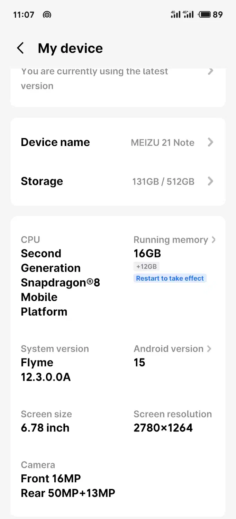Expand the Device name chevron
Viewport: 236px width, 519px height.
point(210,142)
